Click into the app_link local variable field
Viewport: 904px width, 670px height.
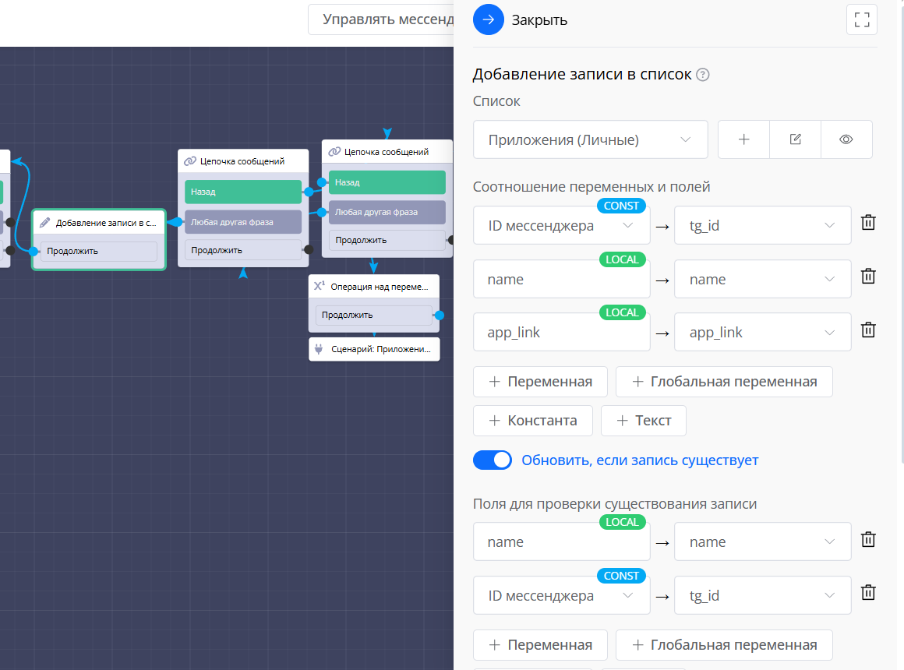[x=561, y=333]
